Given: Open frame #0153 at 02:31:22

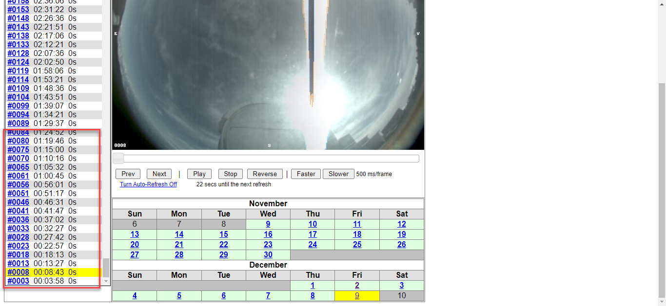Looking at the screenshot, I should coord(19,9).
